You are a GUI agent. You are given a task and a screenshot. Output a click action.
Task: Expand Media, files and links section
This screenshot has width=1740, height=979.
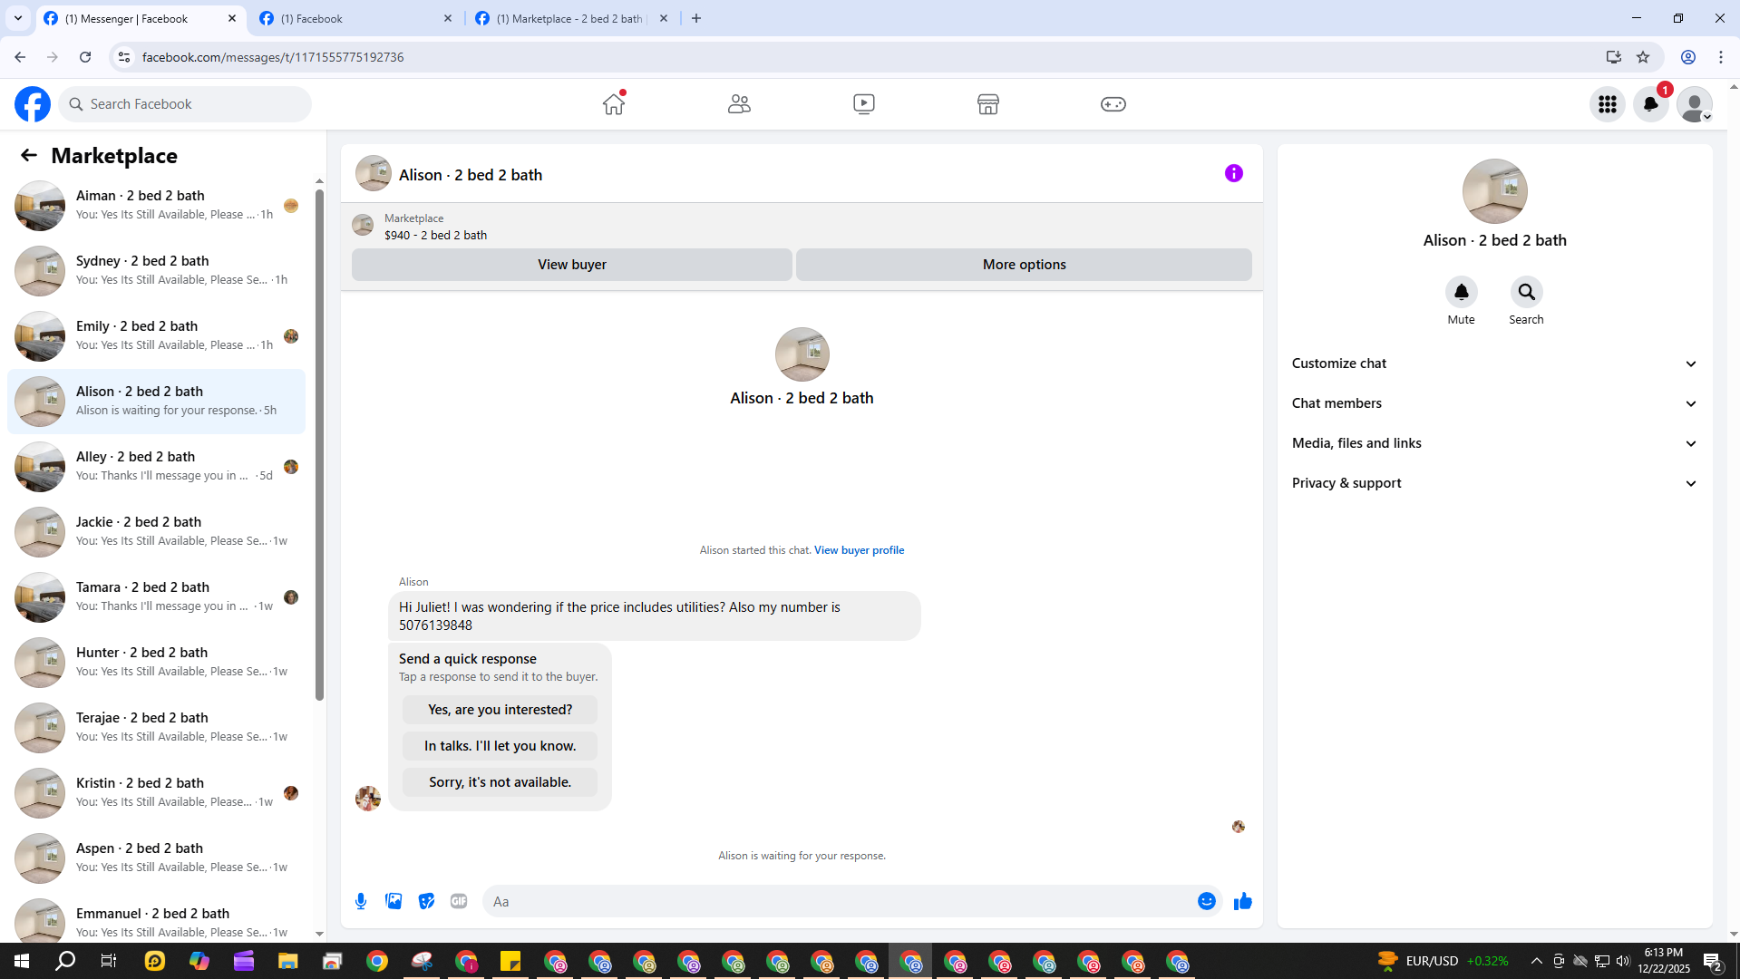(x=1494, y=443)
